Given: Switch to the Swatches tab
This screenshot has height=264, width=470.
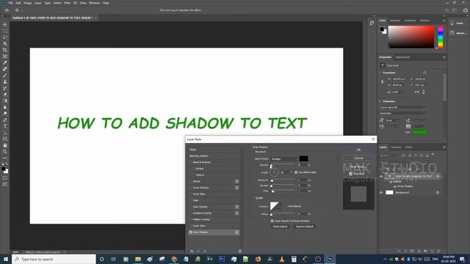Looking at the screenshot, I should (395, 21).
